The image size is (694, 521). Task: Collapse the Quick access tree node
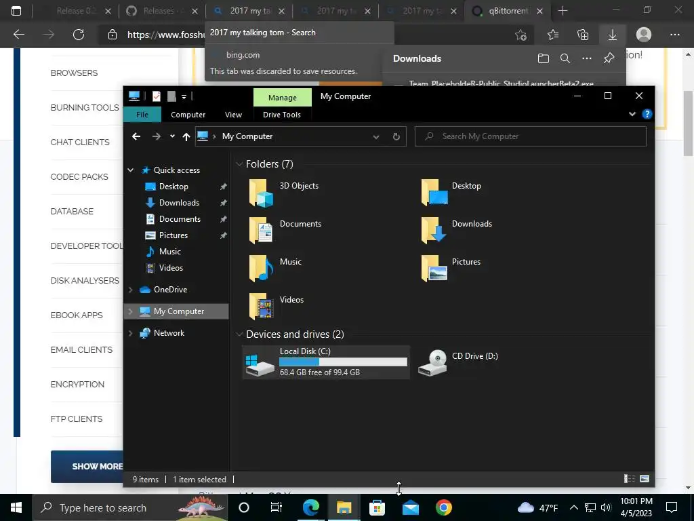[x=131, y=170]
